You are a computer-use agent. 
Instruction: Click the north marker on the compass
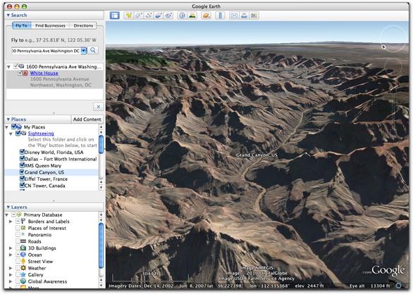click(383, 47)
